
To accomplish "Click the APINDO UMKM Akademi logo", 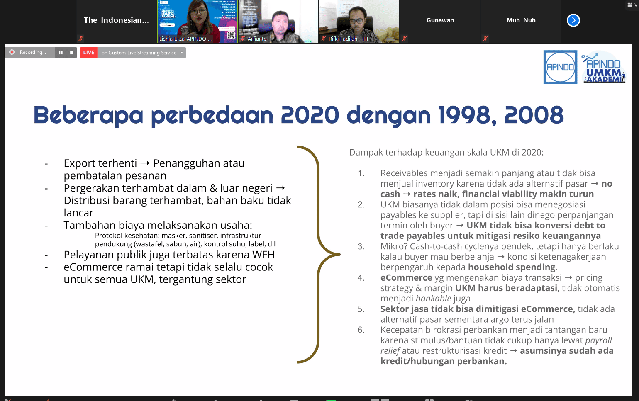I will [604, 67].
